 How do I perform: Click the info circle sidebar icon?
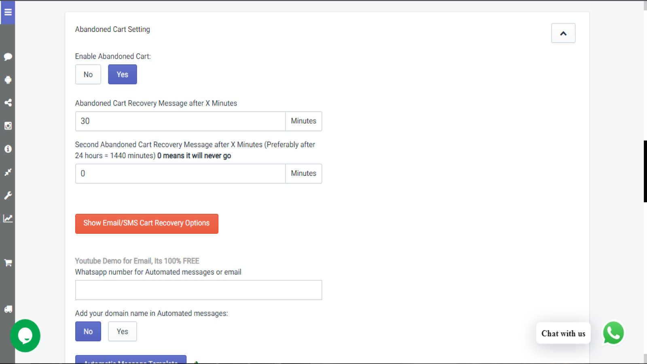(x=8, y=149)
